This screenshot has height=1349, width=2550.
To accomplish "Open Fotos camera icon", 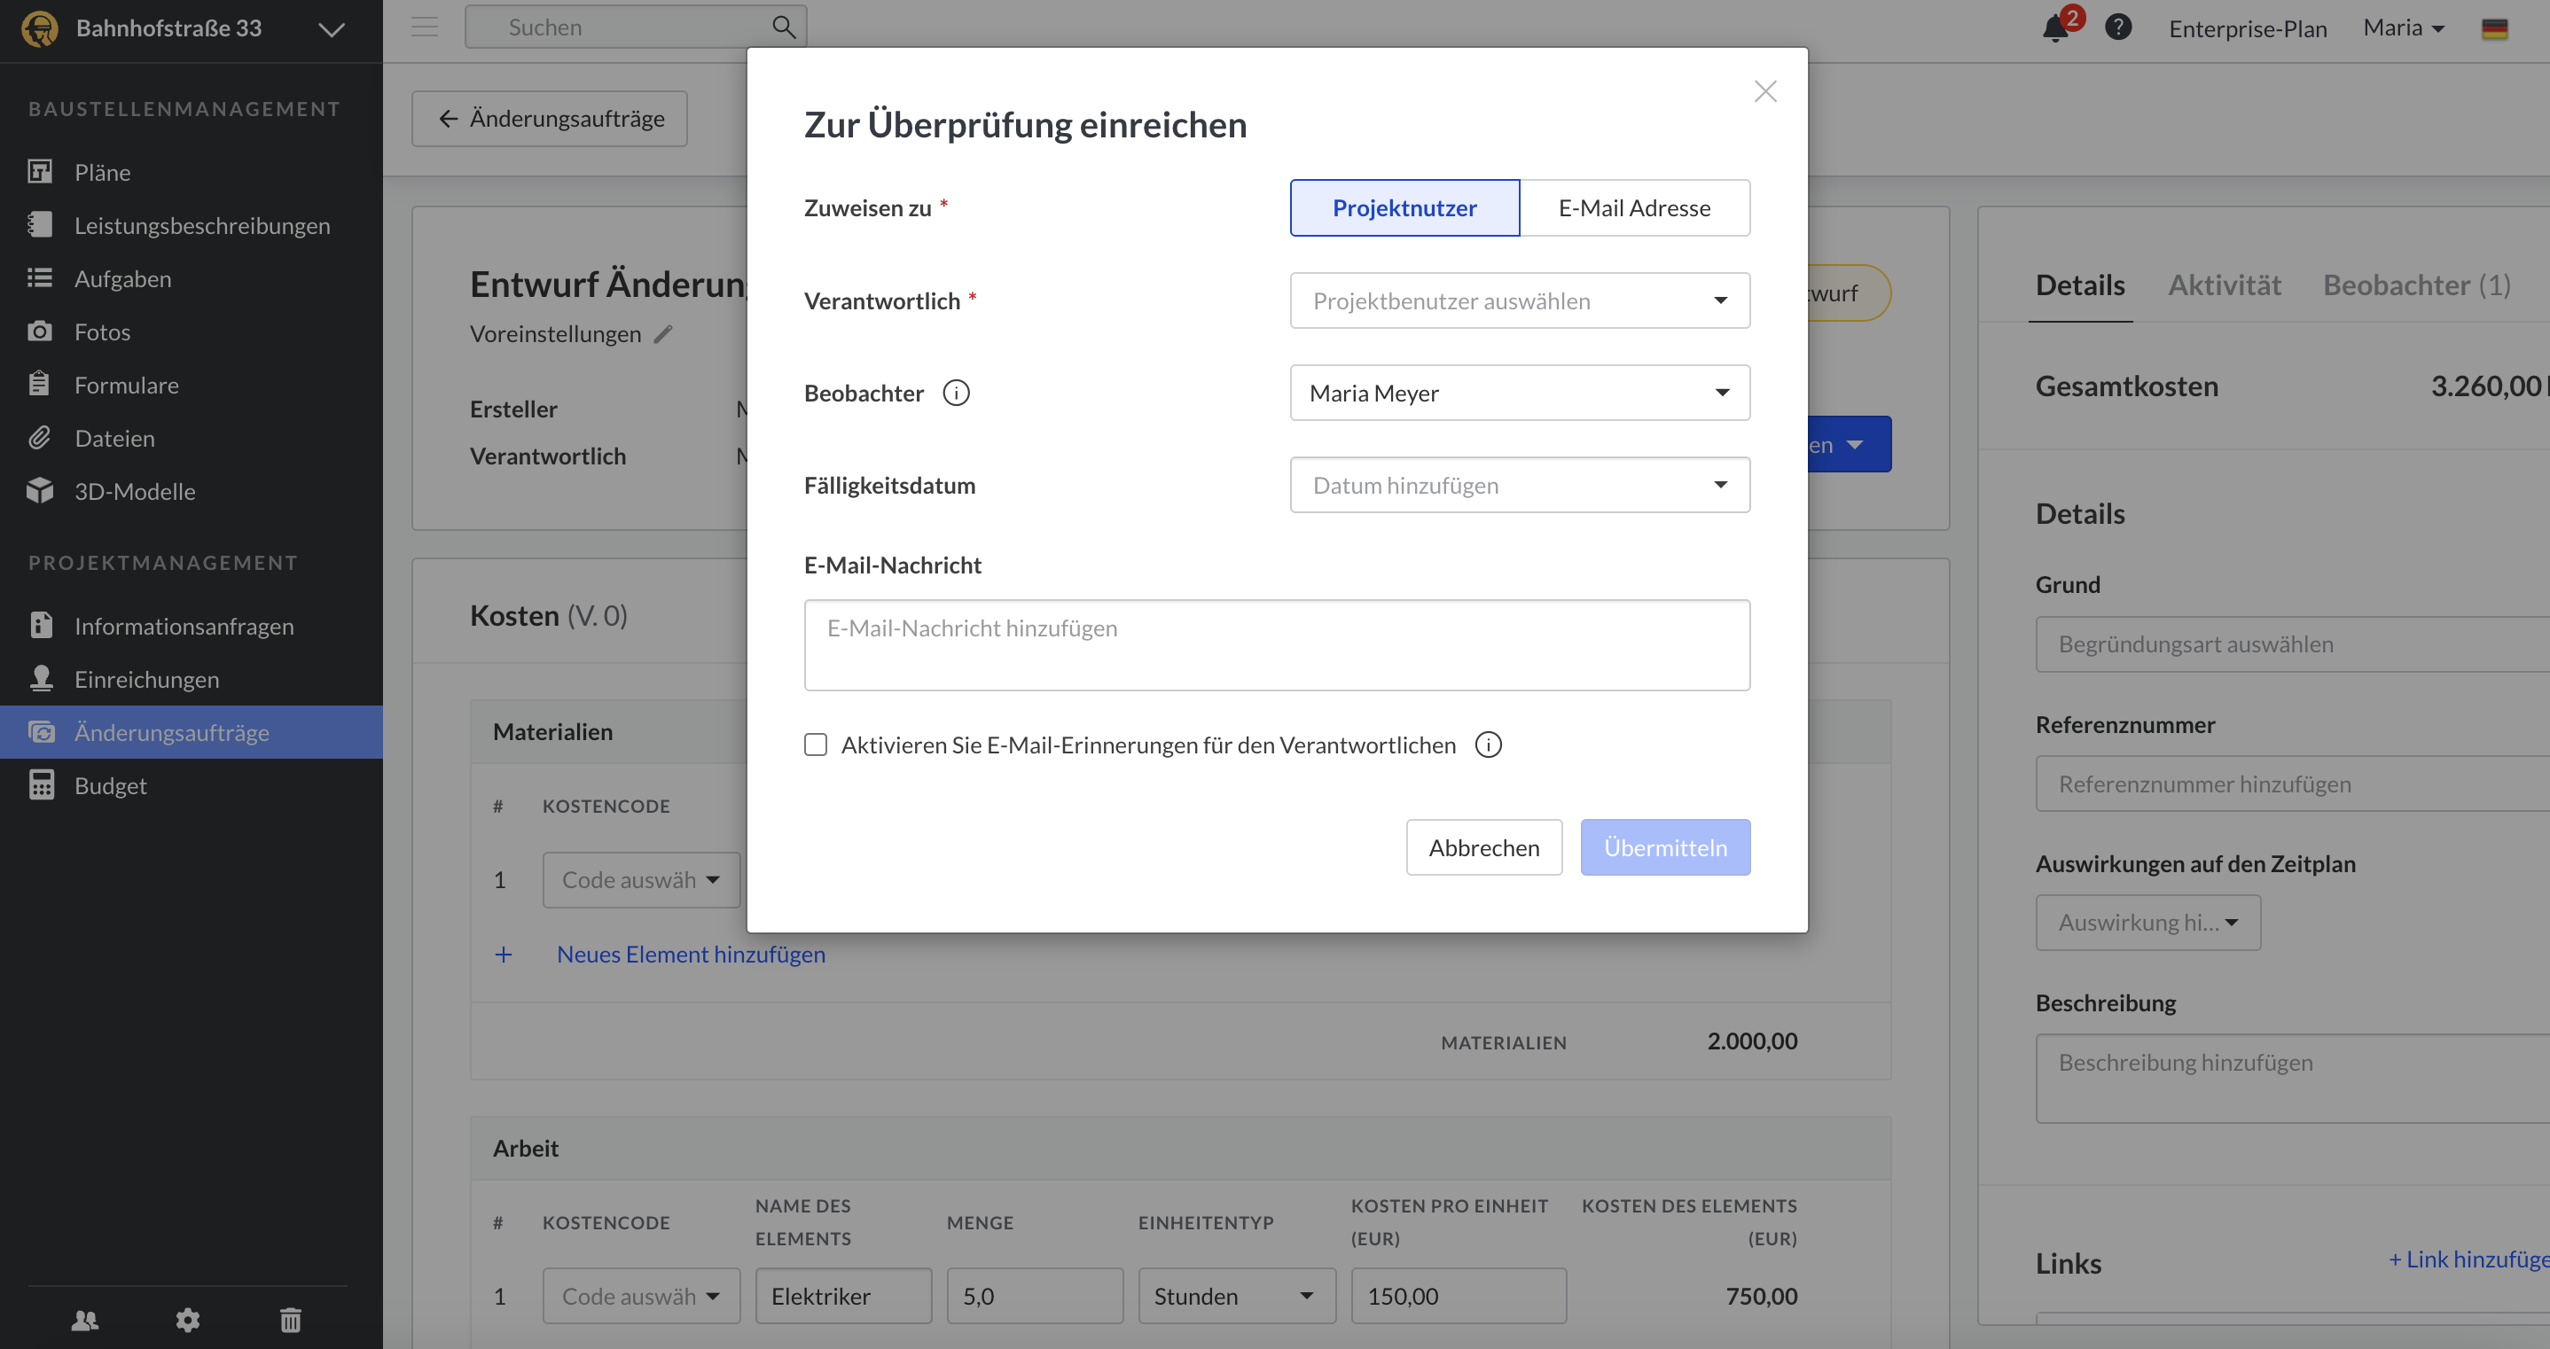I will tap(40, 331).
